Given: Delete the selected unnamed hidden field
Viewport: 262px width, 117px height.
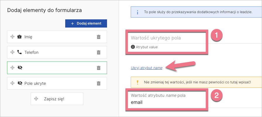Looking at the screenshot, I should (99, 68).
